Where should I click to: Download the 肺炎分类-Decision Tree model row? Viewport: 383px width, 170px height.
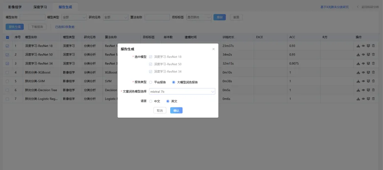coord(358,90)
